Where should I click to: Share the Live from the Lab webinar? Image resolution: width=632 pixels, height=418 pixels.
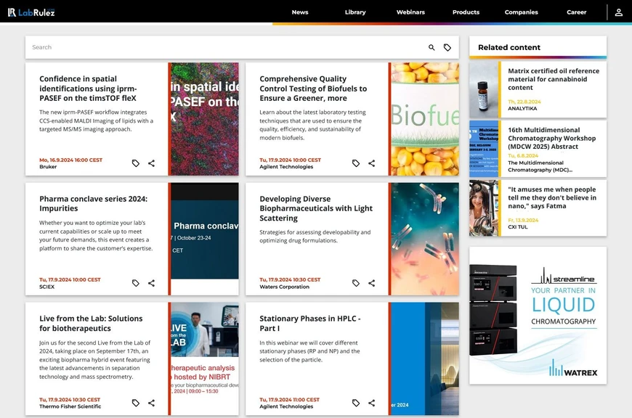(x=151, y=403)
